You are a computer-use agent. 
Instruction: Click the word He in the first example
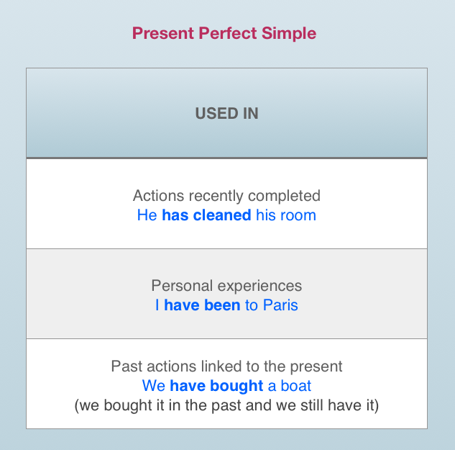pyautogui.click(x=147, y=215)
